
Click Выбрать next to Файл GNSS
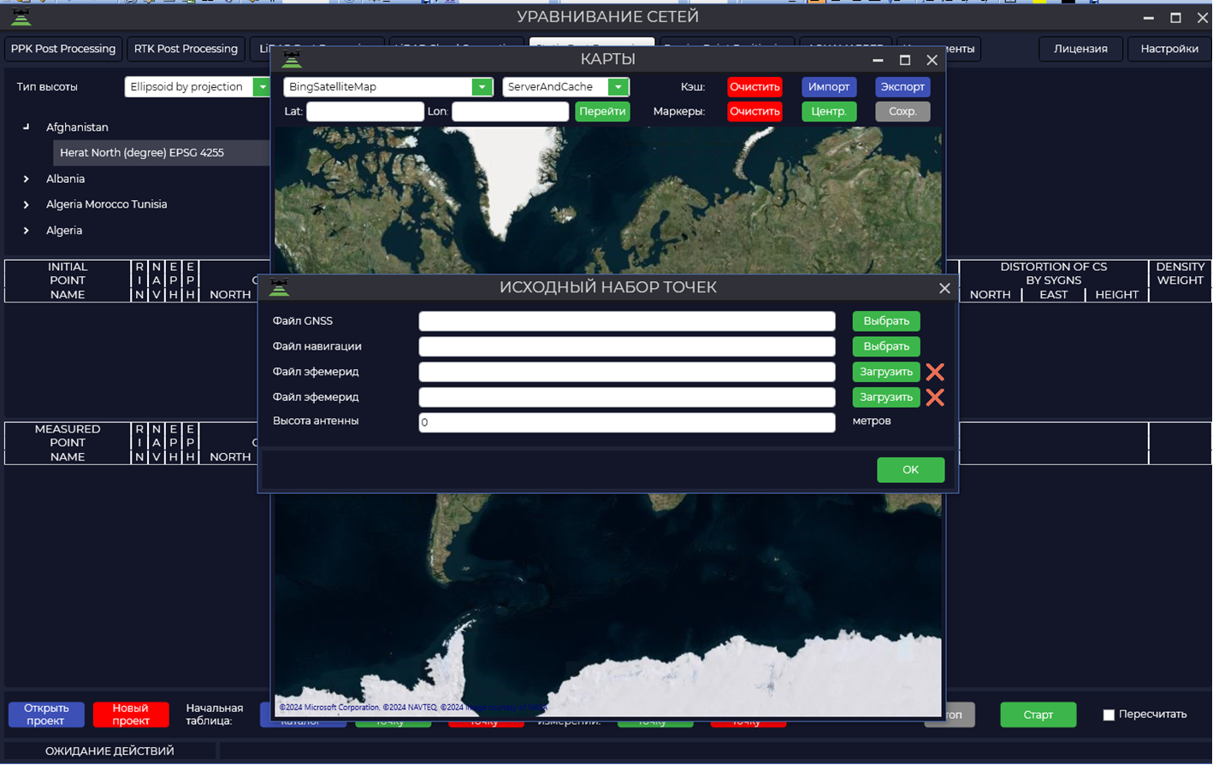point(886,321)
